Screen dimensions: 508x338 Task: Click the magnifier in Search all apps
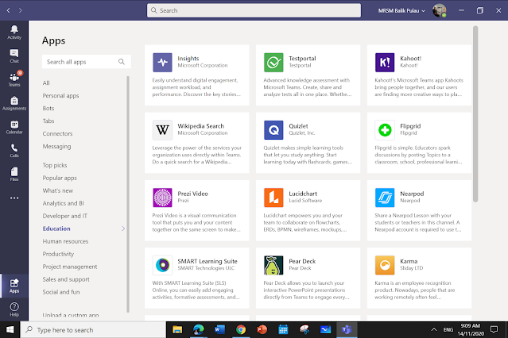pos(122,61)
